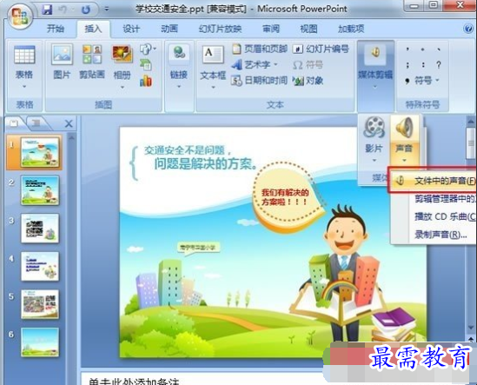Open the 设计 tab
Image resolution: width=477 pixels, height=385 pixels.
[x=131, y=29]
